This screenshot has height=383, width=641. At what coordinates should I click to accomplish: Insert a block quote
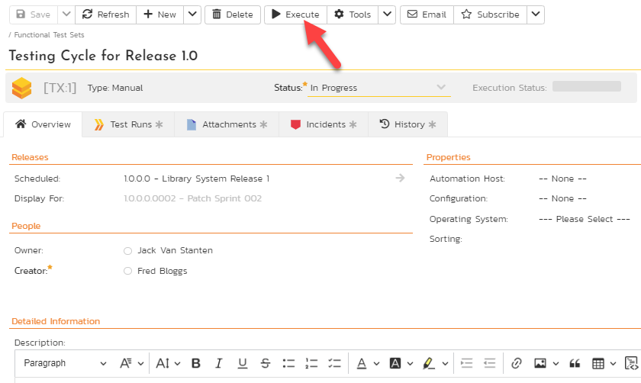click(575, 363)
